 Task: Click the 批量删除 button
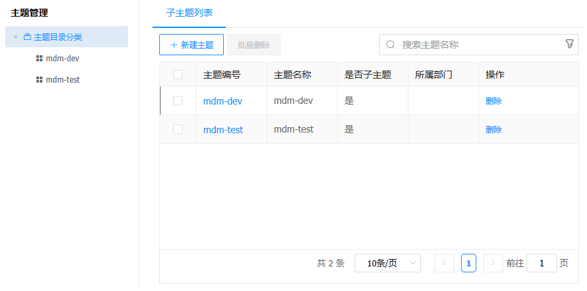[254, 45]
